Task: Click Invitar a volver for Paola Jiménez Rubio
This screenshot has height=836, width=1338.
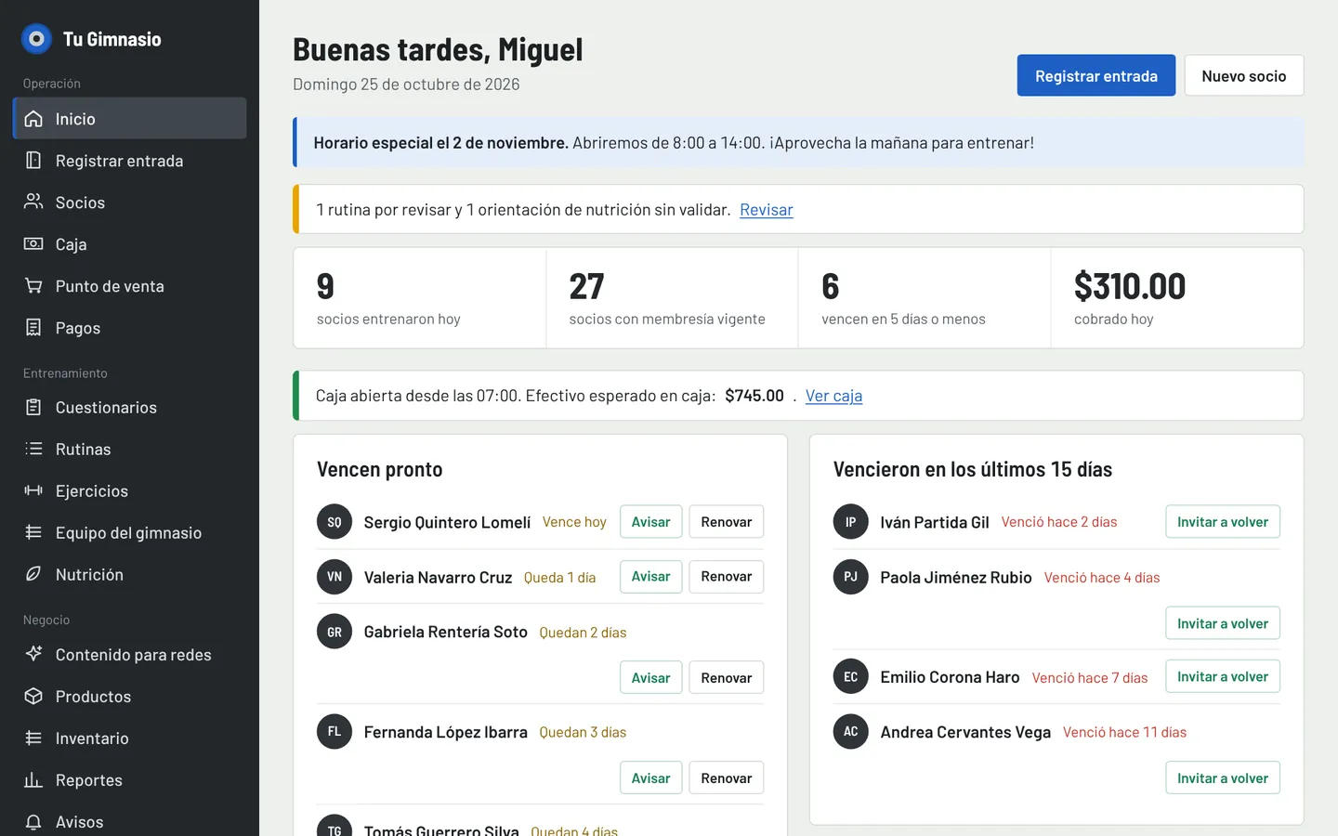Action: click(x=1223, y=623)
